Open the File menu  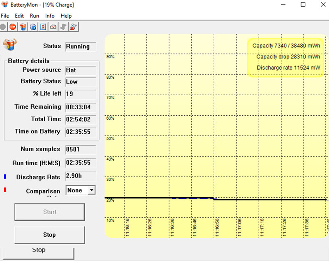click(5, 16)
